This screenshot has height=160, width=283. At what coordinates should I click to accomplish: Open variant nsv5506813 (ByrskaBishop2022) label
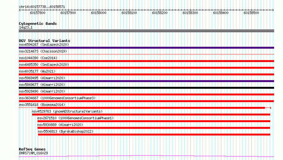(x=66, y=131)
